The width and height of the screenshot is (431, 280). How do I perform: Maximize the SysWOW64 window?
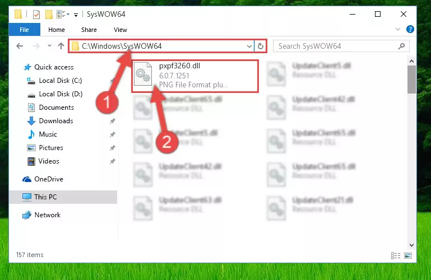click(378, 14)
